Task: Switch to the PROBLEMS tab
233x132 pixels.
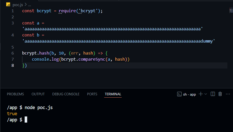Action: click(x=15, y=94)
